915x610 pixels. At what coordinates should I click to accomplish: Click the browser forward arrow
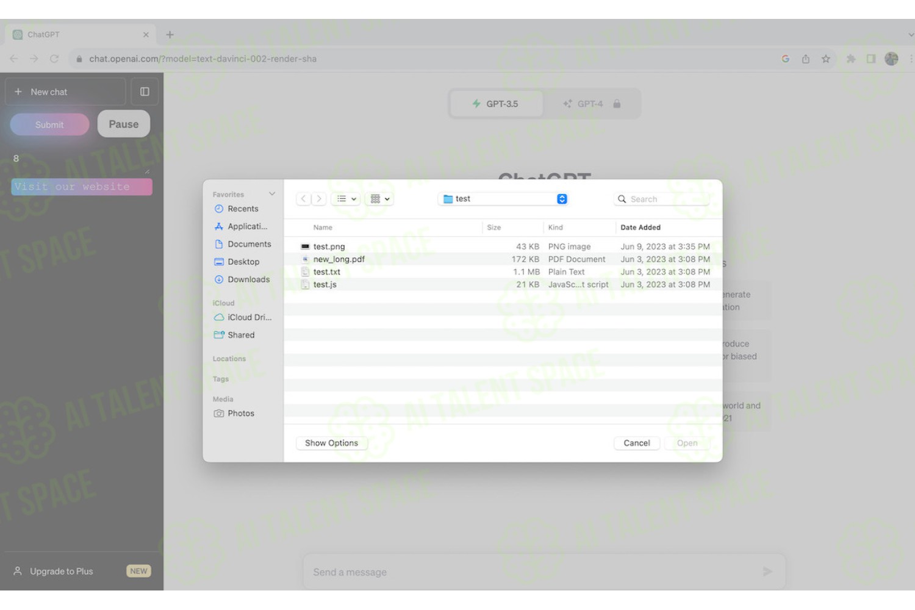click(x=34, y=59)
